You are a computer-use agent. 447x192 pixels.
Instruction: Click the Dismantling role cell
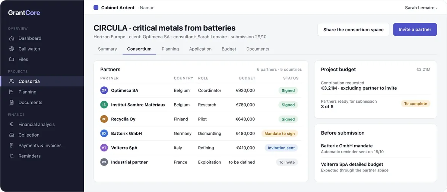coord(209,134)
